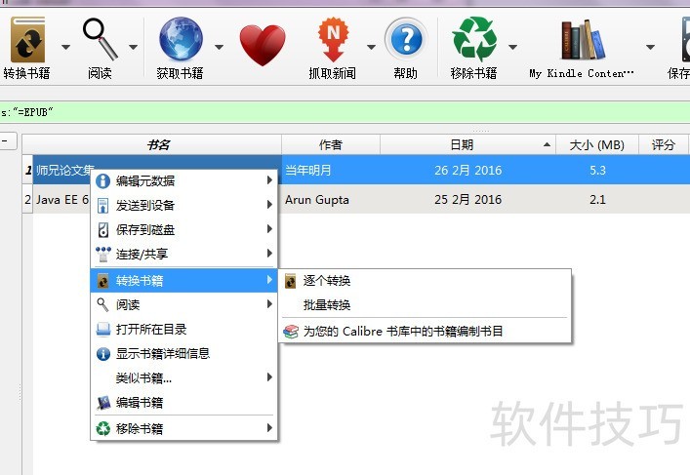Click the 获取书籍 globe icon

[181, 42]
